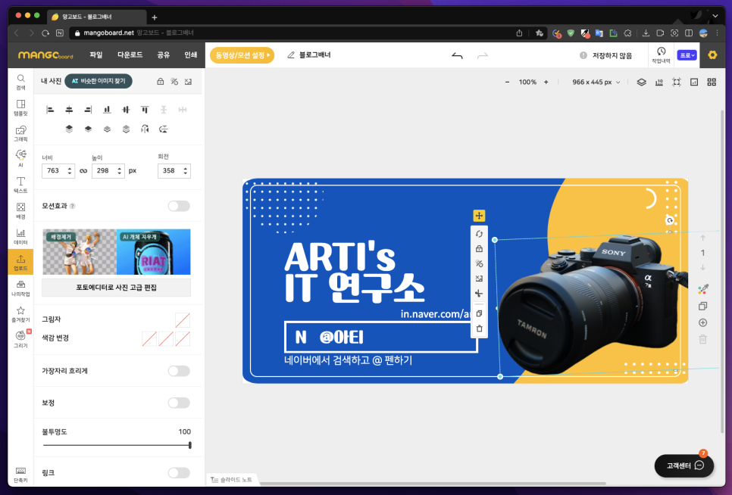Flip the image horizontally
The image size is (732, 495).
click(145, 129)
